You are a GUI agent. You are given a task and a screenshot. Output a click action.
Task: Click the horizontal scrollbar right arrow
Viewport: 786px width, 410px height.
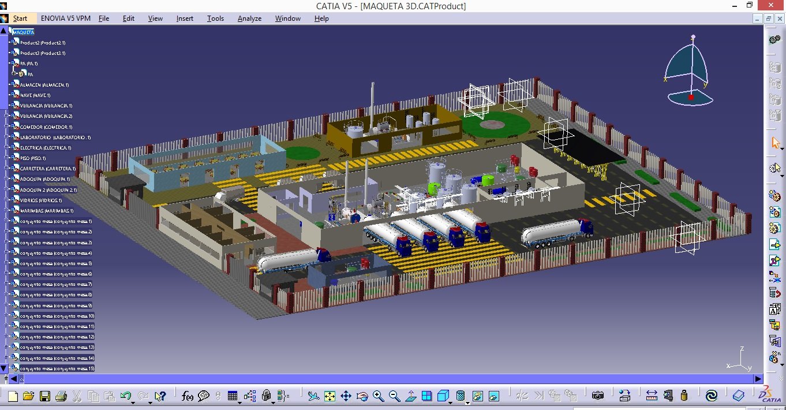click(758, 379)
